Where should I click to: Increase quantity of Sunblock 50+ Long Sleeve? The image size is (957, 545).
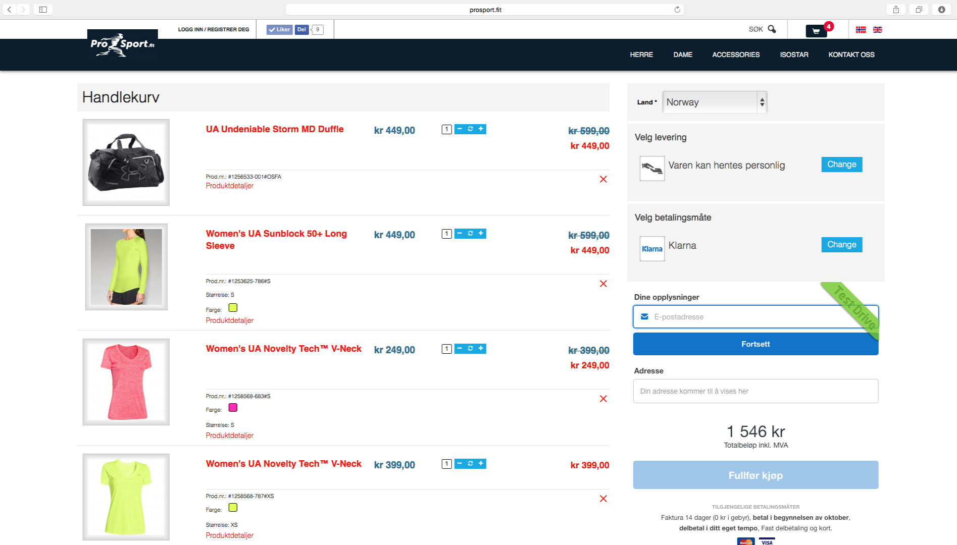481,234
